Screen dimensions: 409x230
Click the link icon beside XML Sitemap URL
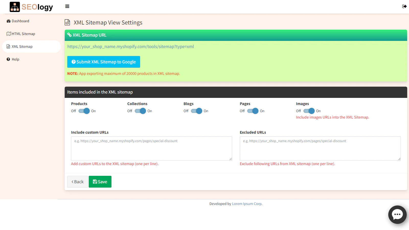(x=69, y=35)
